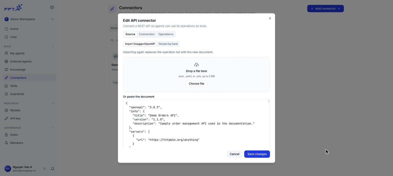Switch to the Source tab
The image size is (393, 176).
(x=130, y=34)
